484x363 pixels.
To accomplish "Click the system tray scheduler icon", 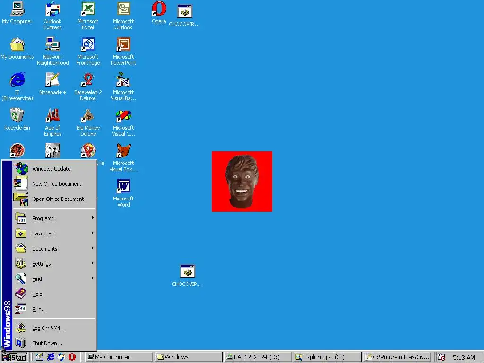I will pyautogui.click(x=441, y=357).
